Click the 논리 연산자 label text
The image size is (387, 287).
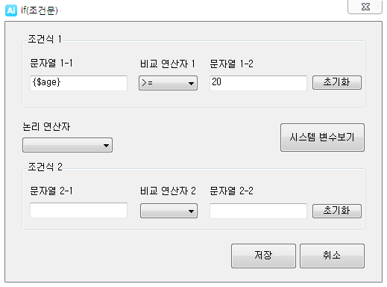coord(46,126)
